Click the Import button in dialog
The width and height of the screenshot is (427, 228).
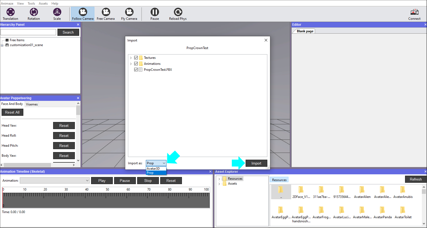pyautogui.click(x=256, y=163)
